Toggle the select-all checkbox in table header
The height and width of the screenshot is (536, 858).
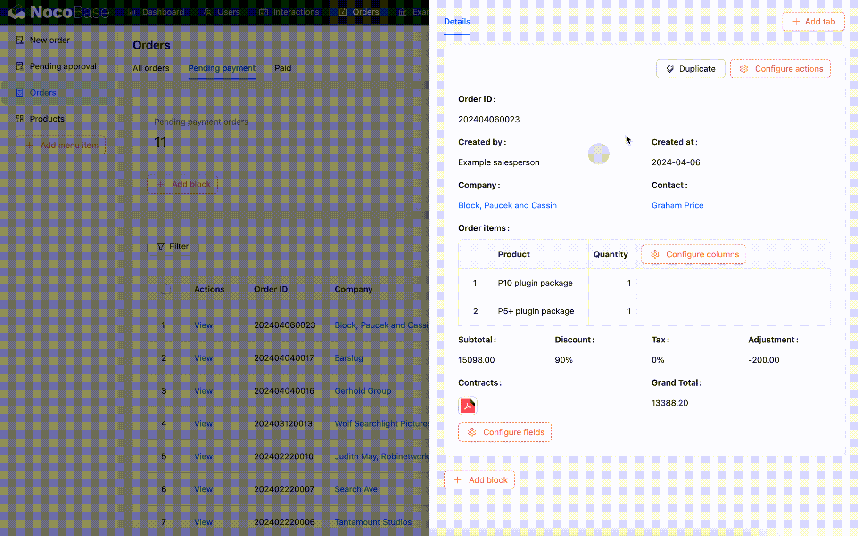(x=165, y=289)
